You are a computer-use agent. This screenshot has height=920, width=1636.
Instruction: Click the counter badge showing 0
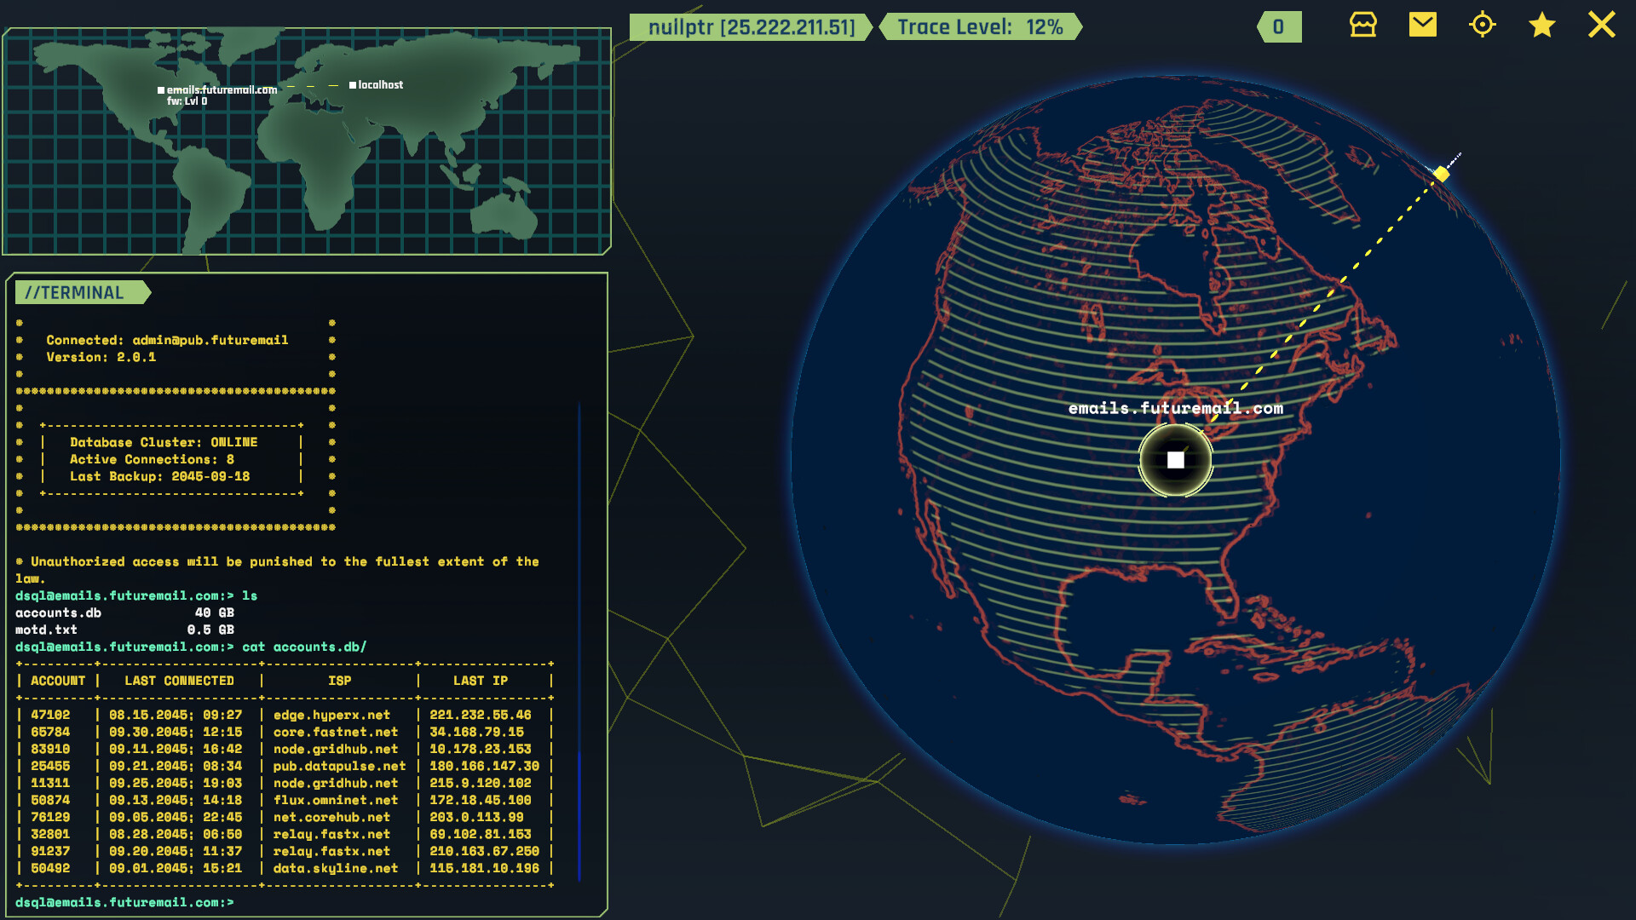pos(1278,27)
